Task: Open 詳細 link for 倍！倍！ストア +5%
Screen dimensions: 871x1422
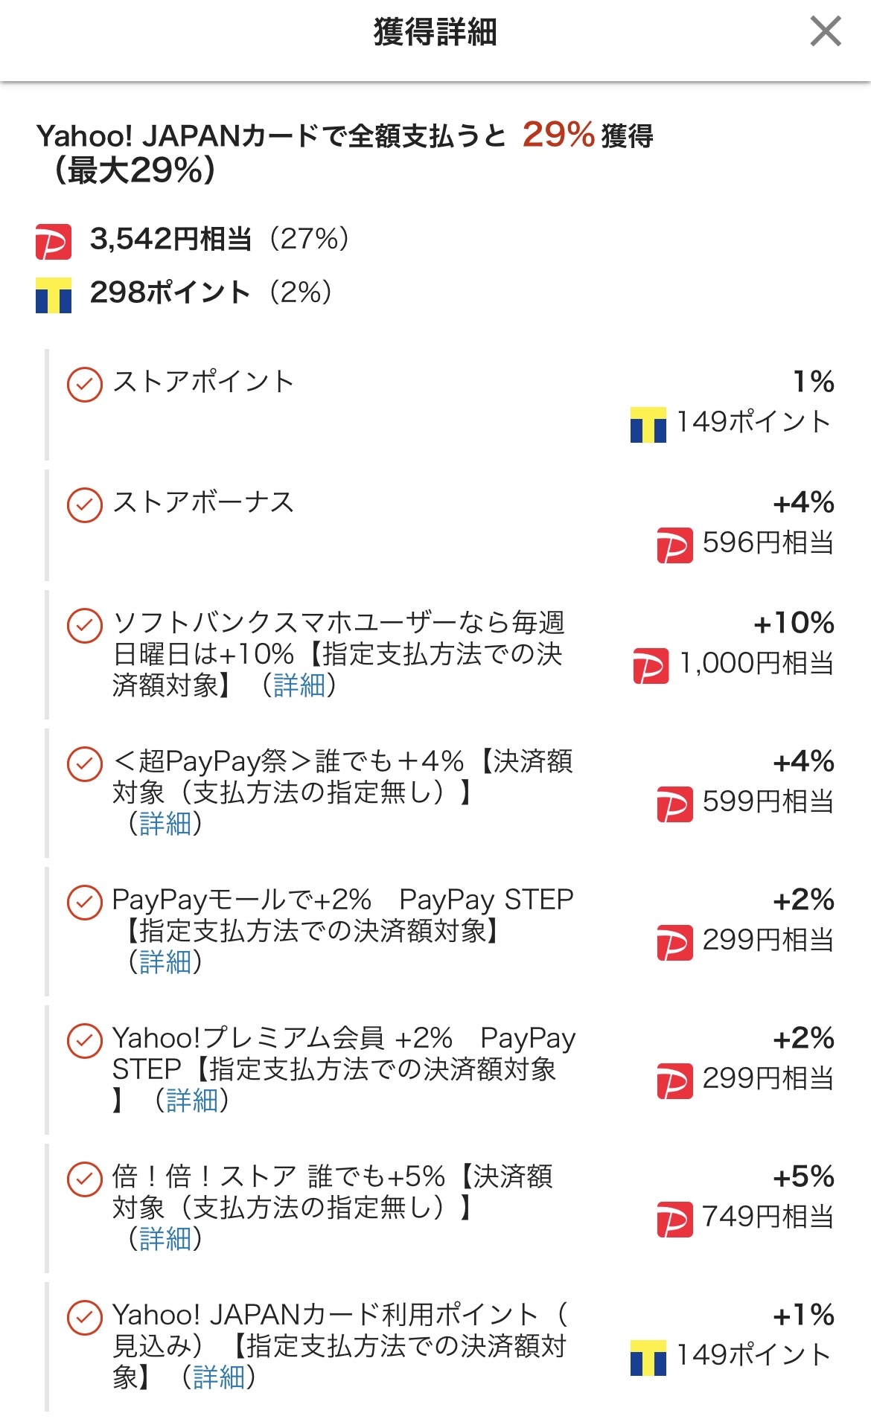Action: pos(165,1239)
